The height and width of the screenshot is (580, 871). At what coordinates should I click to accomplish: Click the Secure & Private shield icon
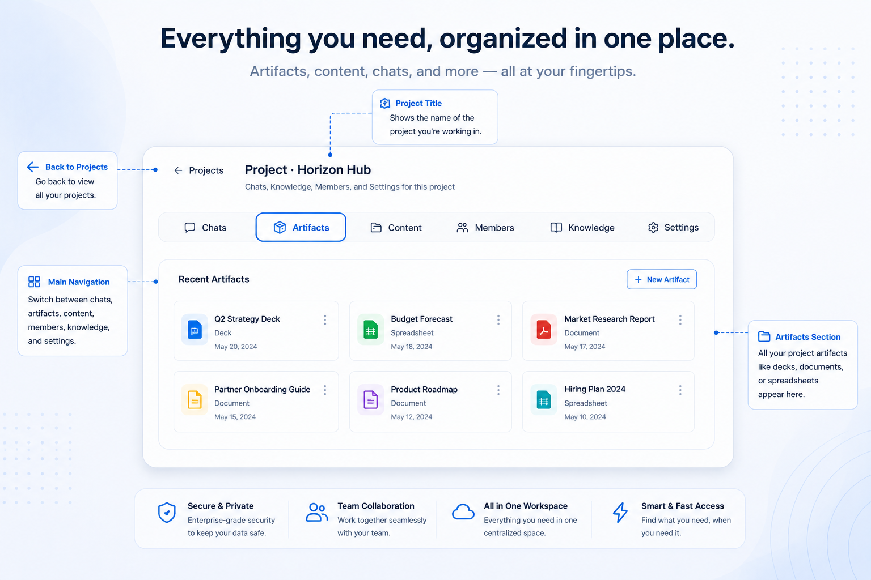tap(167, 513)
